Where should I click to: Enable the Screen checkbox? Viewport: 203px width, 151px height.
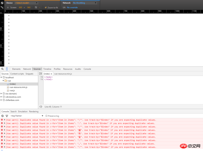click(8, 8)
